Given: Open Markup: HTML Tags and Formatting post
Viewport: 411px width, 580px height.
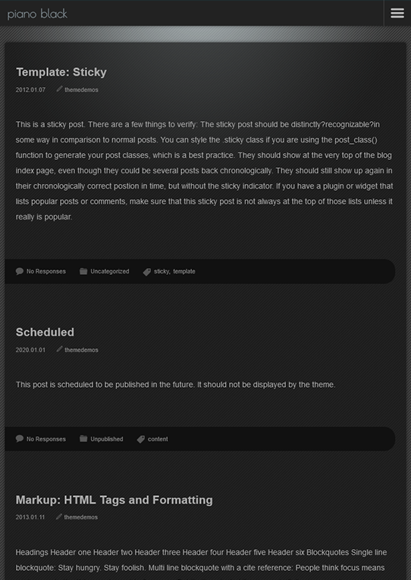Looking at the screenshot, I should (115, 500).
